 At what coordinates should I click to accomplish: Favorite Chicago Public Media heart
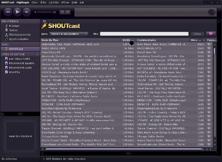[209, 136]
